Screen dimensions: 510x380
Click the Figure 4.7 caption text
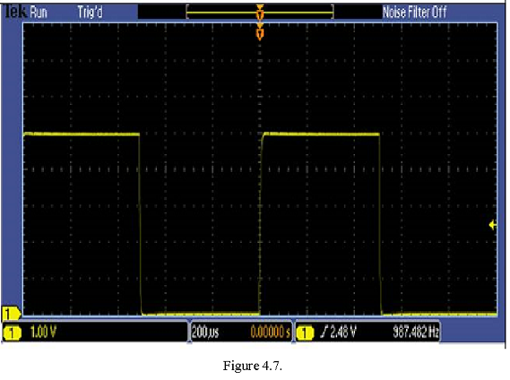(x=253, y=366)
